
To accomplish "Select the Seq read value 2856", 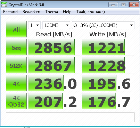I will (x=54, y=47).
